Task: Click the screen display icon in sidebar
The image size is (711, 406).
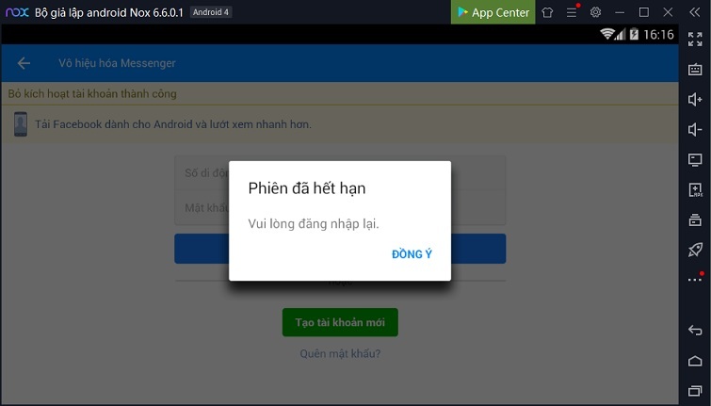Action: coord(695,160)
